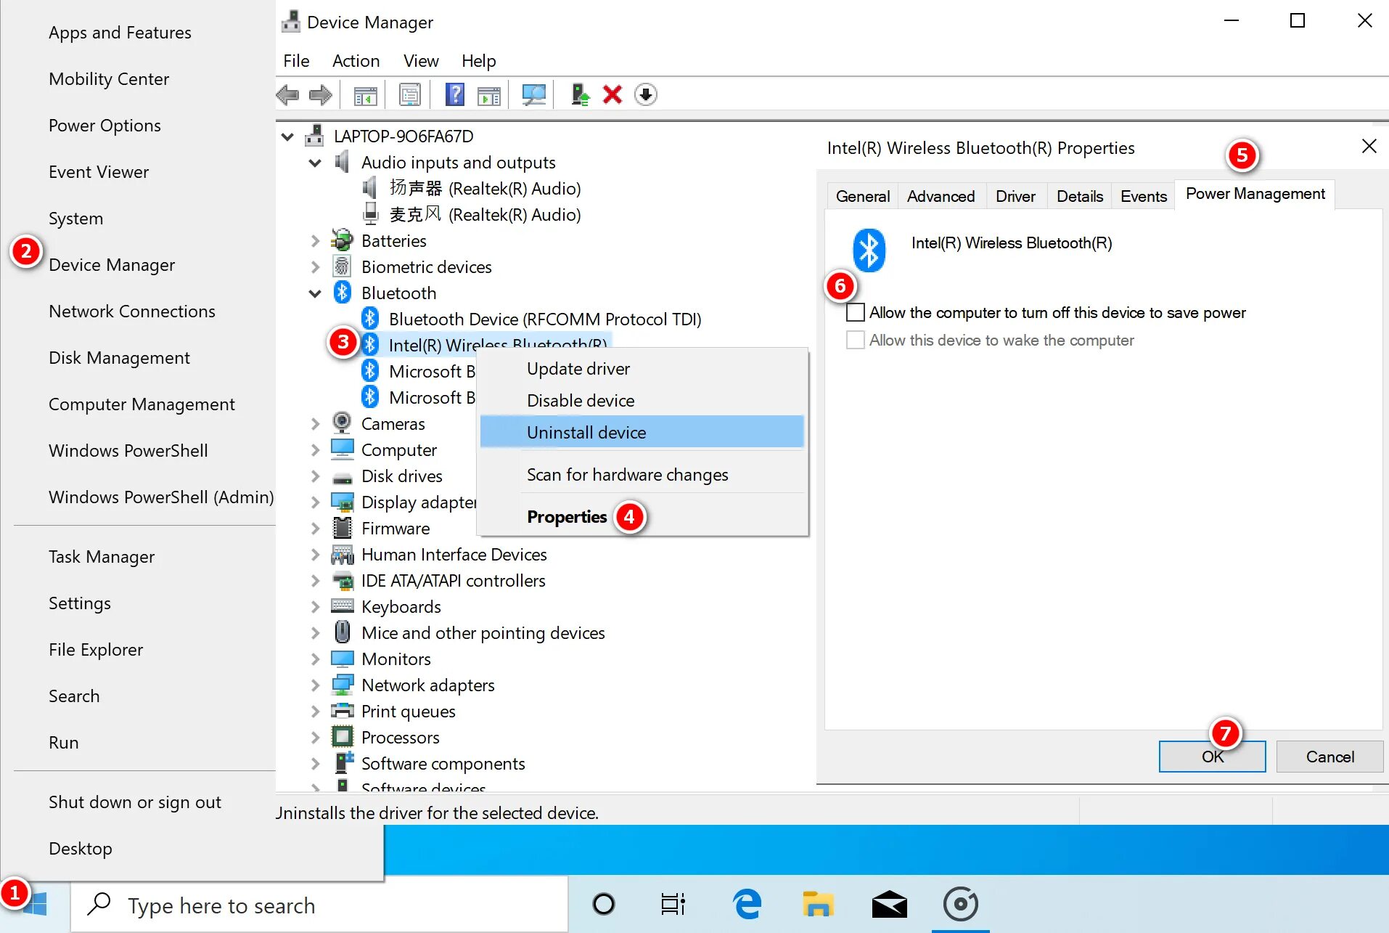1389x933 pixels.
Task: Click the blue question mark Help icon
Action: (x=455, y=94)
